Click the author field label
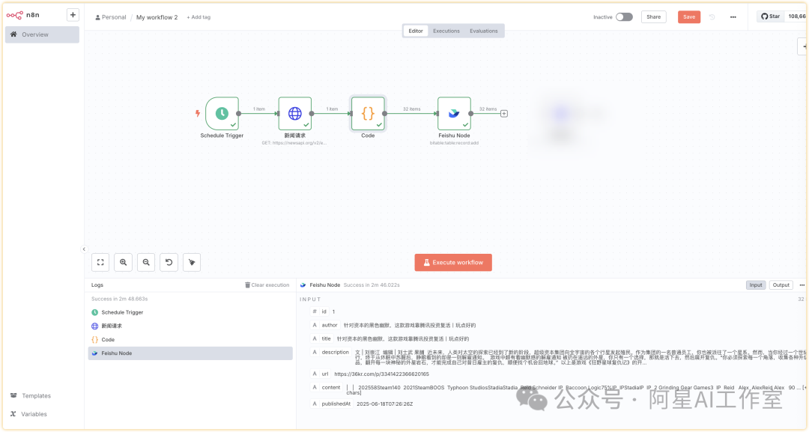The image size is (809, 432). [329, 325]
